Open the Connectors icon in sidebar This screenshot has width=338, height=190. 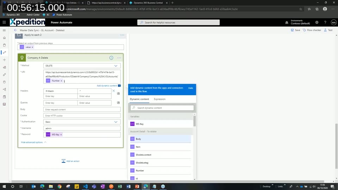click(4, 75)
